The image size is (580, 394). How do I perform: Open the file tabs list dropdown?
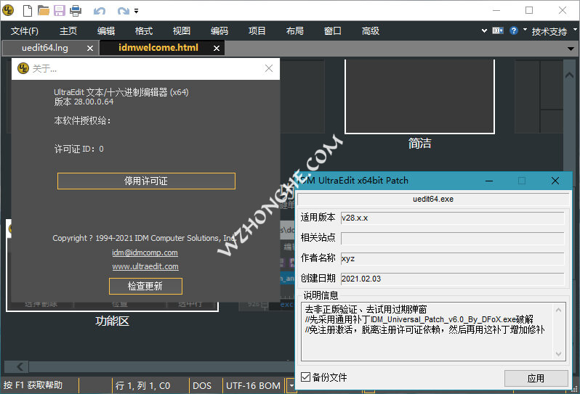571,49
